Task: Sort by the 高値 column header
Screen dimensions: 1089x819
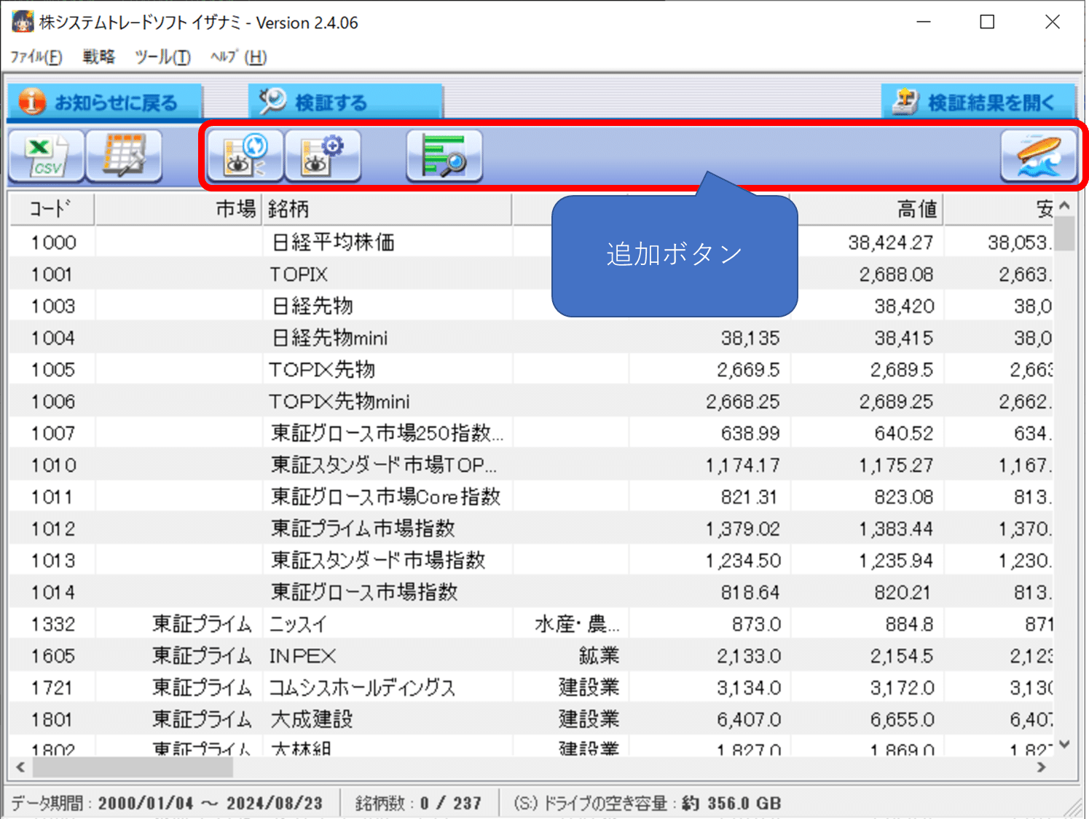Action: pyautogui.click(x=867, y=210)
